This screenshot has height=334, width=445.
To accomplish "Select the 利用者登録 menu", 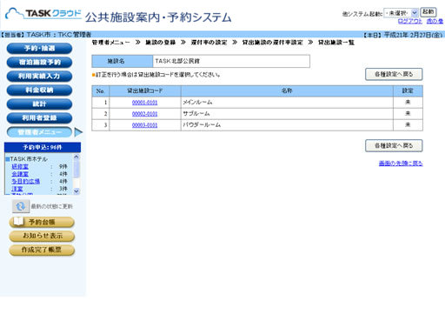I will click(39, 117).
